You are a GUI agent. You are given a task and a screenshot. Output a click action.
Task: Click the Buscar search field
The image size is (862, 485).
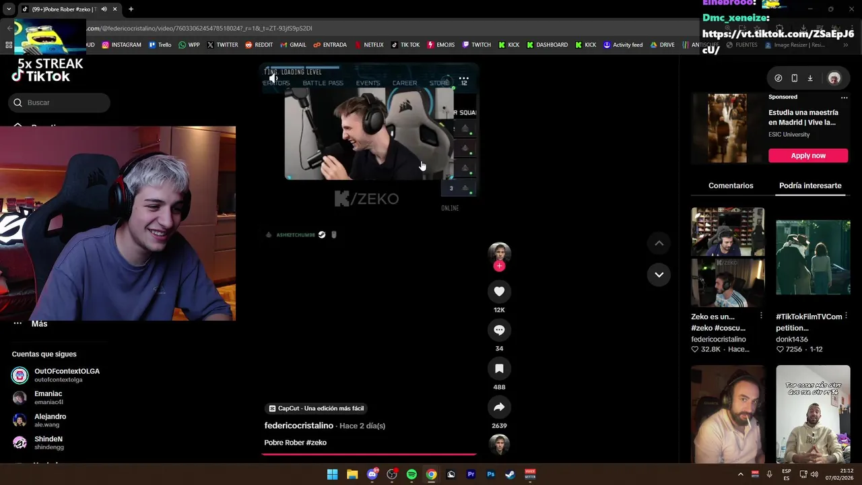pyautogui.click(x=59, y=102)
